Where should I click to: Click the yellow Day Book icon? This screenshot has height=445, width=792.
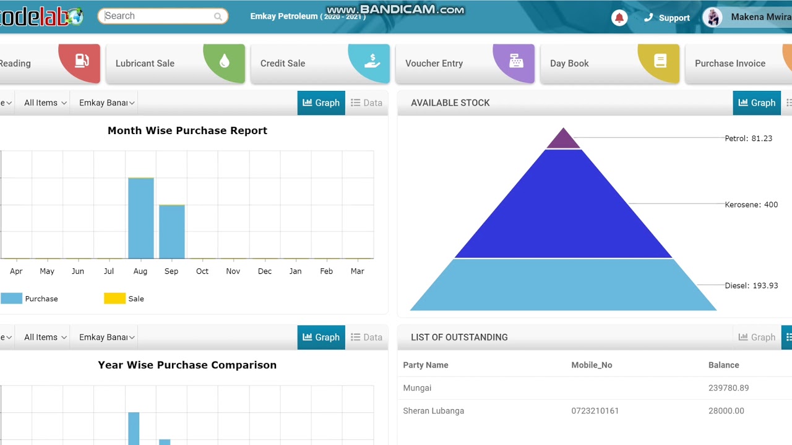coord(660,61)
